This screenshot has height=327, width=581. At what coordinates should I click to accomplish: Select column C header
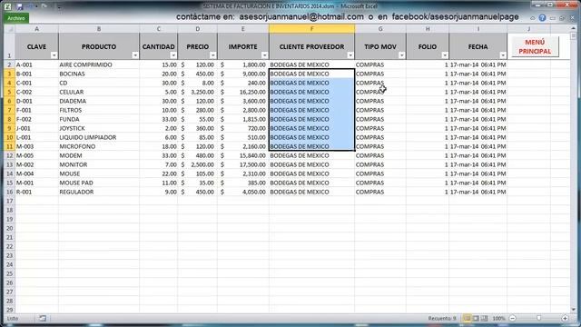[x=159, y=29]
